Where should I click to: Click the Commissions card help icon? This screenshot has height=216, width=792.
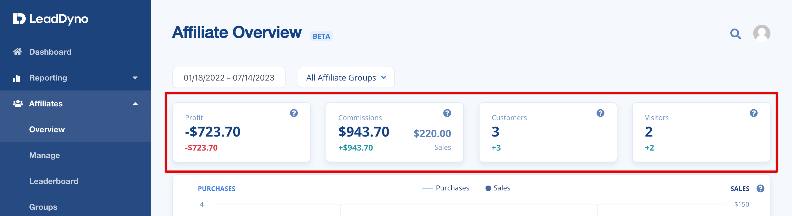point(447,113)
